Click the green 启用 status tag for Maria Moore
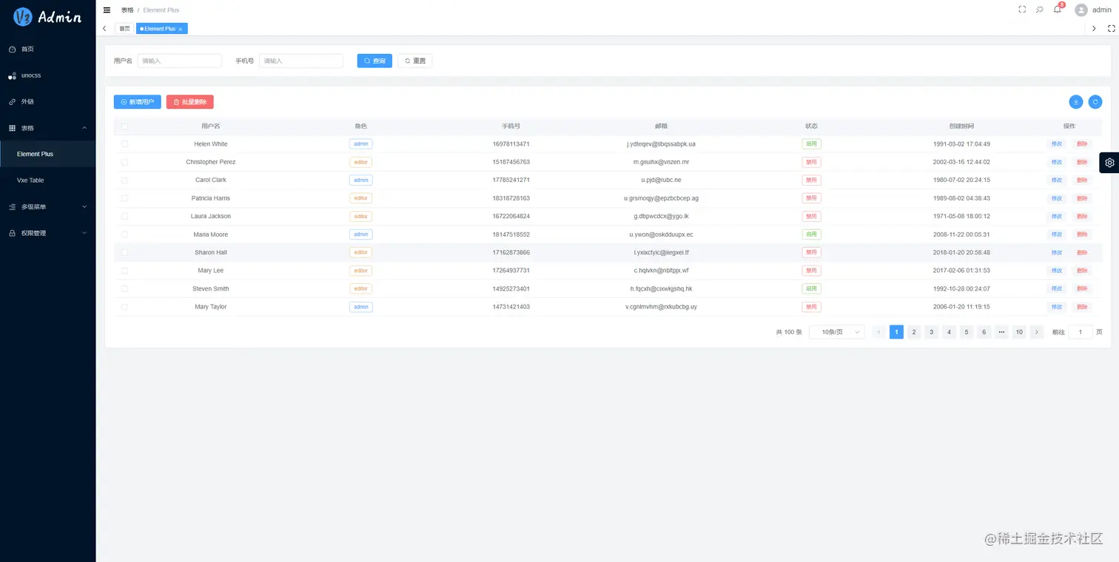 pos(811,234)
